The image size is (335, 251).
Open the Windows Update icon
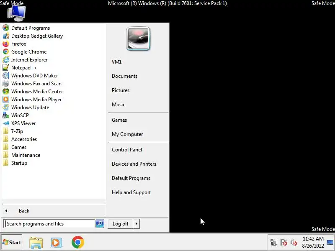click(x=6, y=108)
